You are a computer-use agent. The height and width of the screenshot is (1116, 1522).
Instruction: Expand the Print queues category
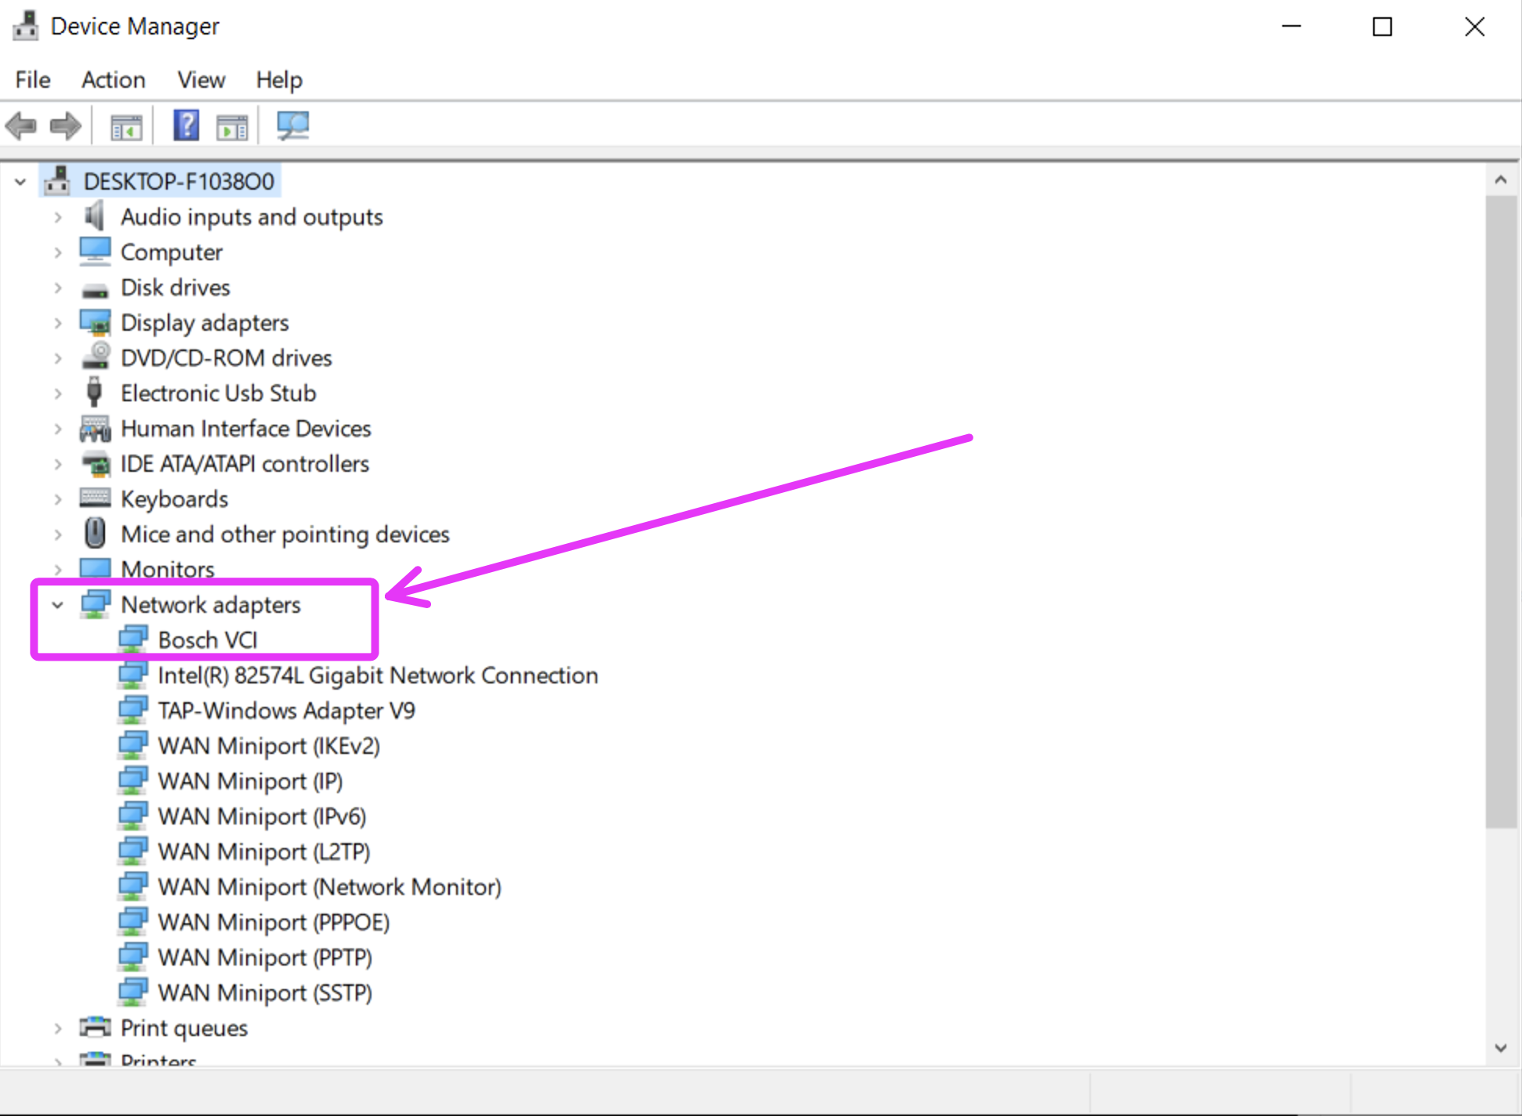tap(58, 1028)
